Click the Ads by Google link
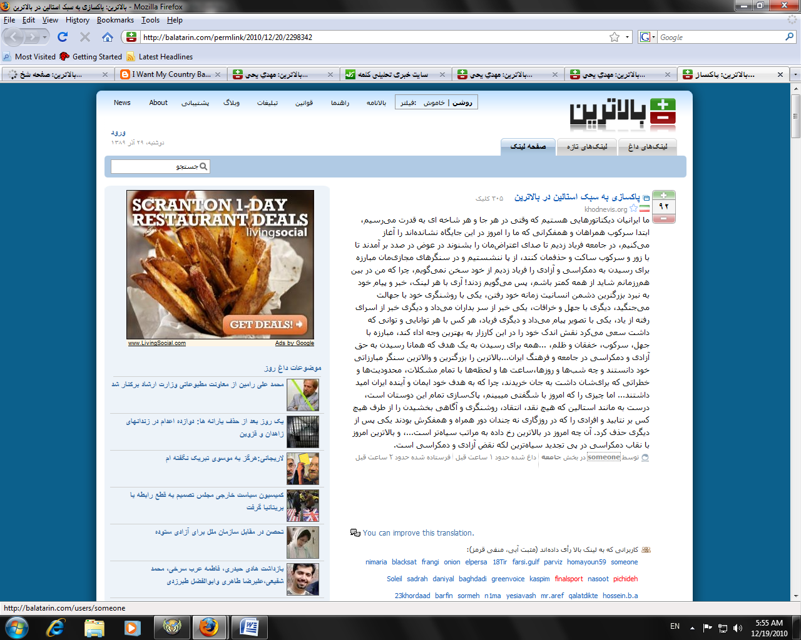 (x=295, y=343)
